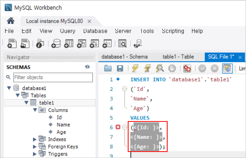This screenshot has width=246, height=158.
Task: Execute statement under cursor icon
Action: pyautogui.click(x=147, y=68)
